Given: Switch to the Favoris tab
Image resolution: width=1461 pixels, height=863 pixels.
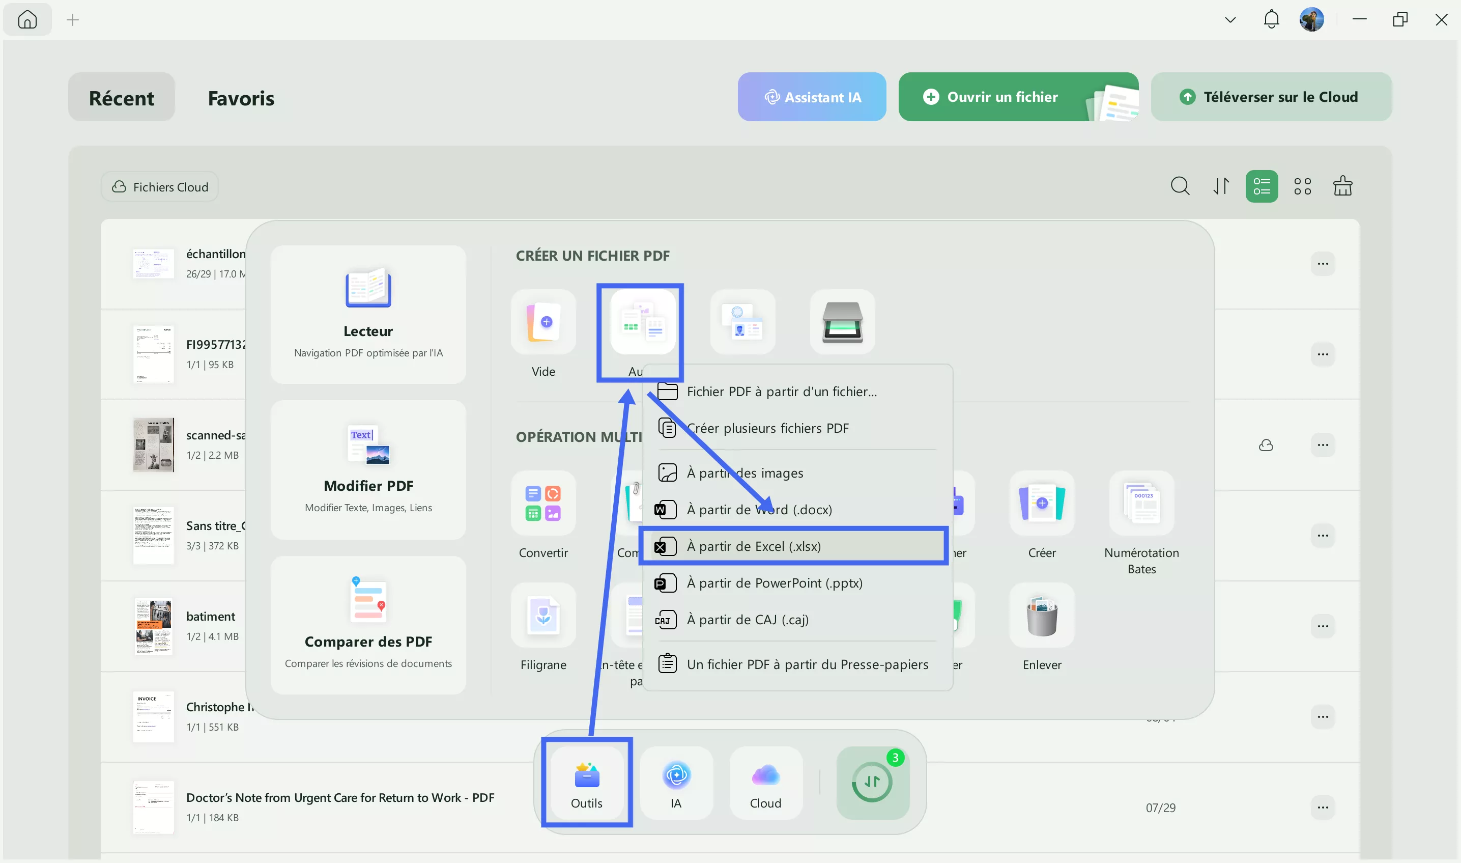Looking at the screenshot, I should [241, 98].
